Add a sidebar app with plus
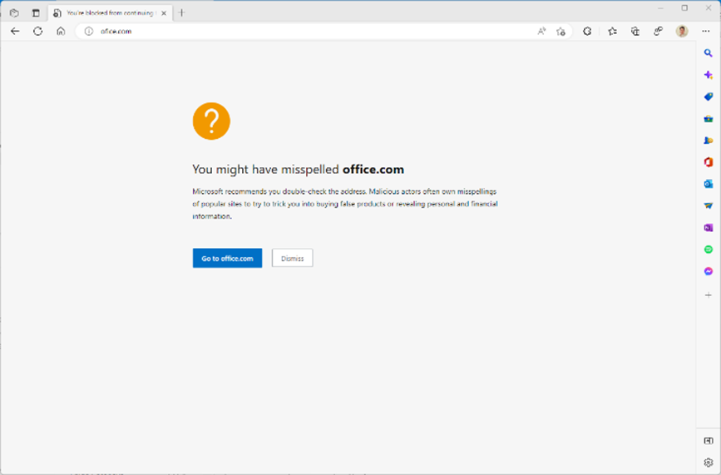This screenshot has width=721, height=475. pos(709,294)
